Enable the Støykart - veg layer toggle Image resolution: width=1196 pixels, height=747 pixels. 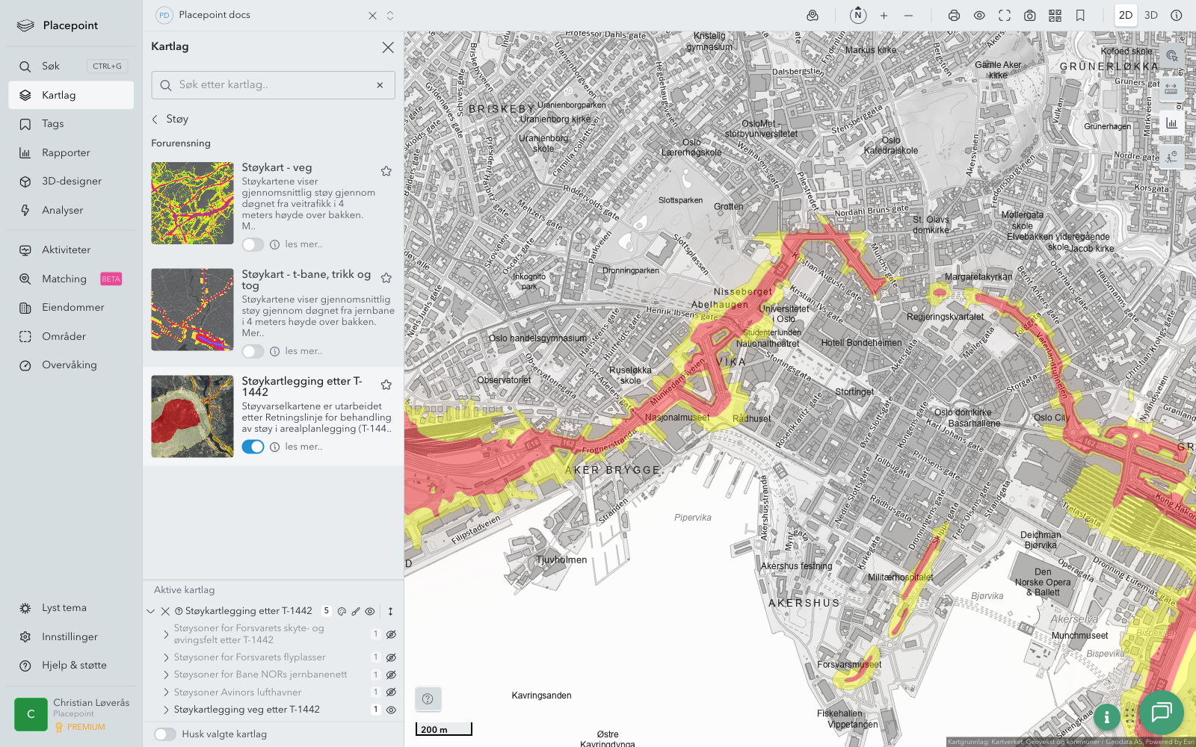[x=253, y=244]
